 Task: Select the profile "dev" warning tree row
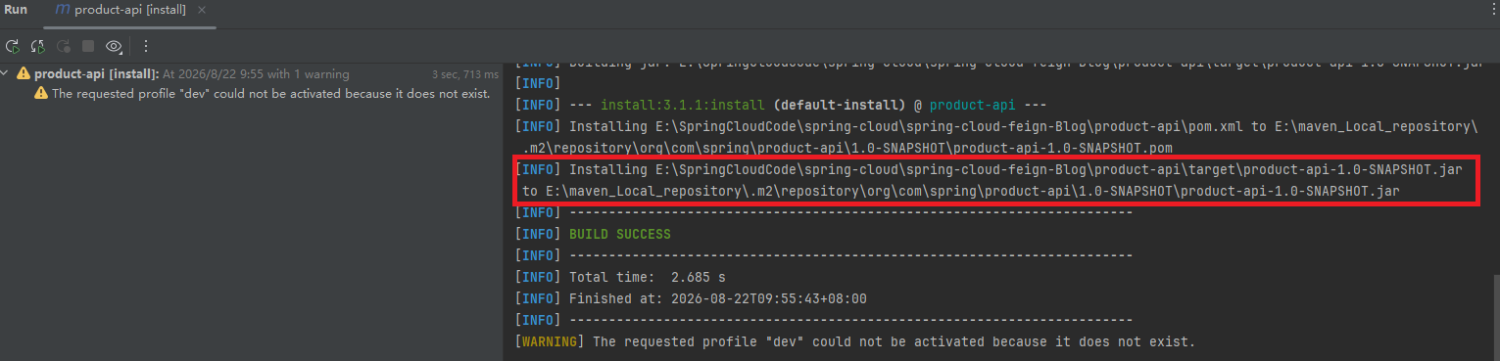251,93
